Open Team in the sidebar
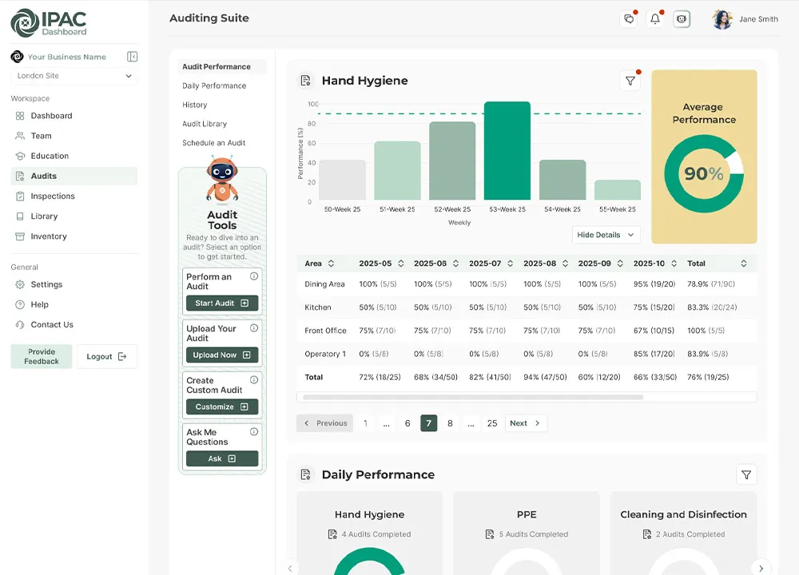Image resolution: width=799 pixels, height=575 pixels. (74, 136)
